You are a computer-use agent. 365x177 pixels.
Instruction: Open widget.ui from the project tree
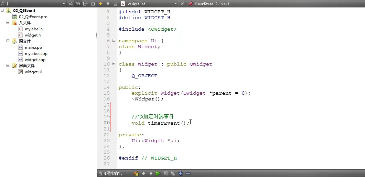click(x=33, y=72)
